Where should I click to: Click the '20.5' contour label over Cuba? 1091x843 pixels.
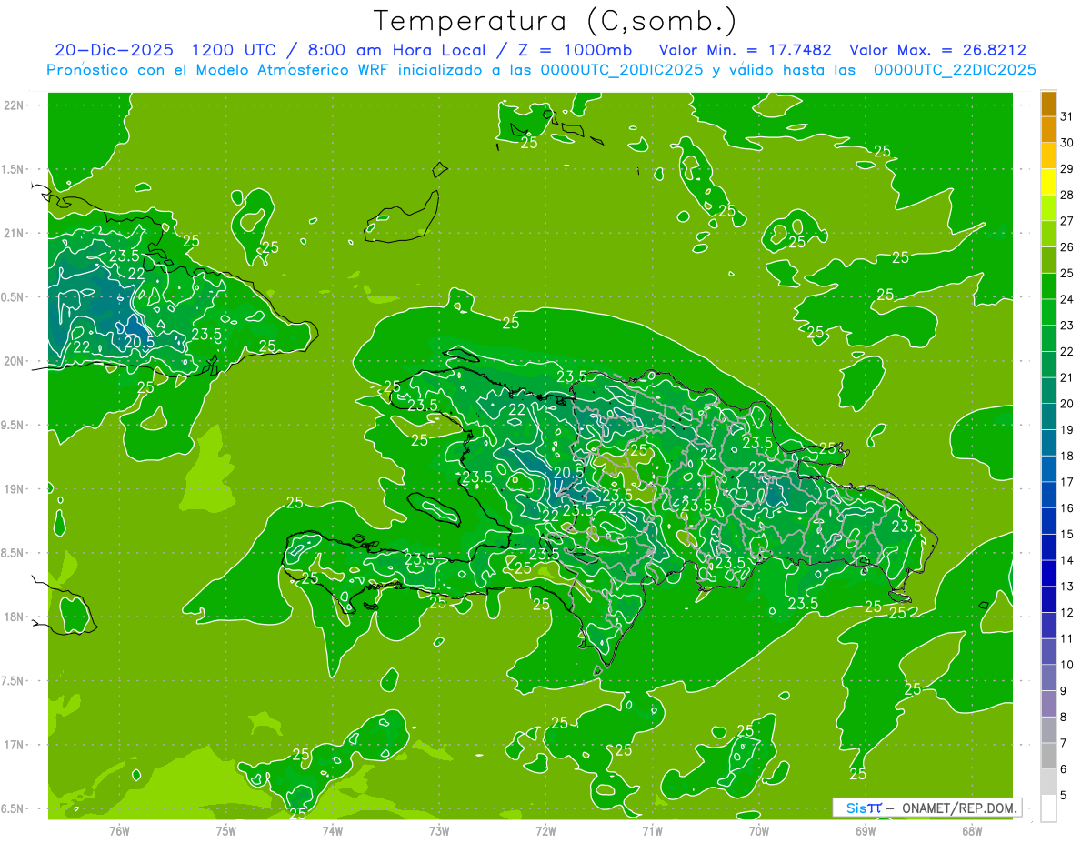[x=139, y=342]
